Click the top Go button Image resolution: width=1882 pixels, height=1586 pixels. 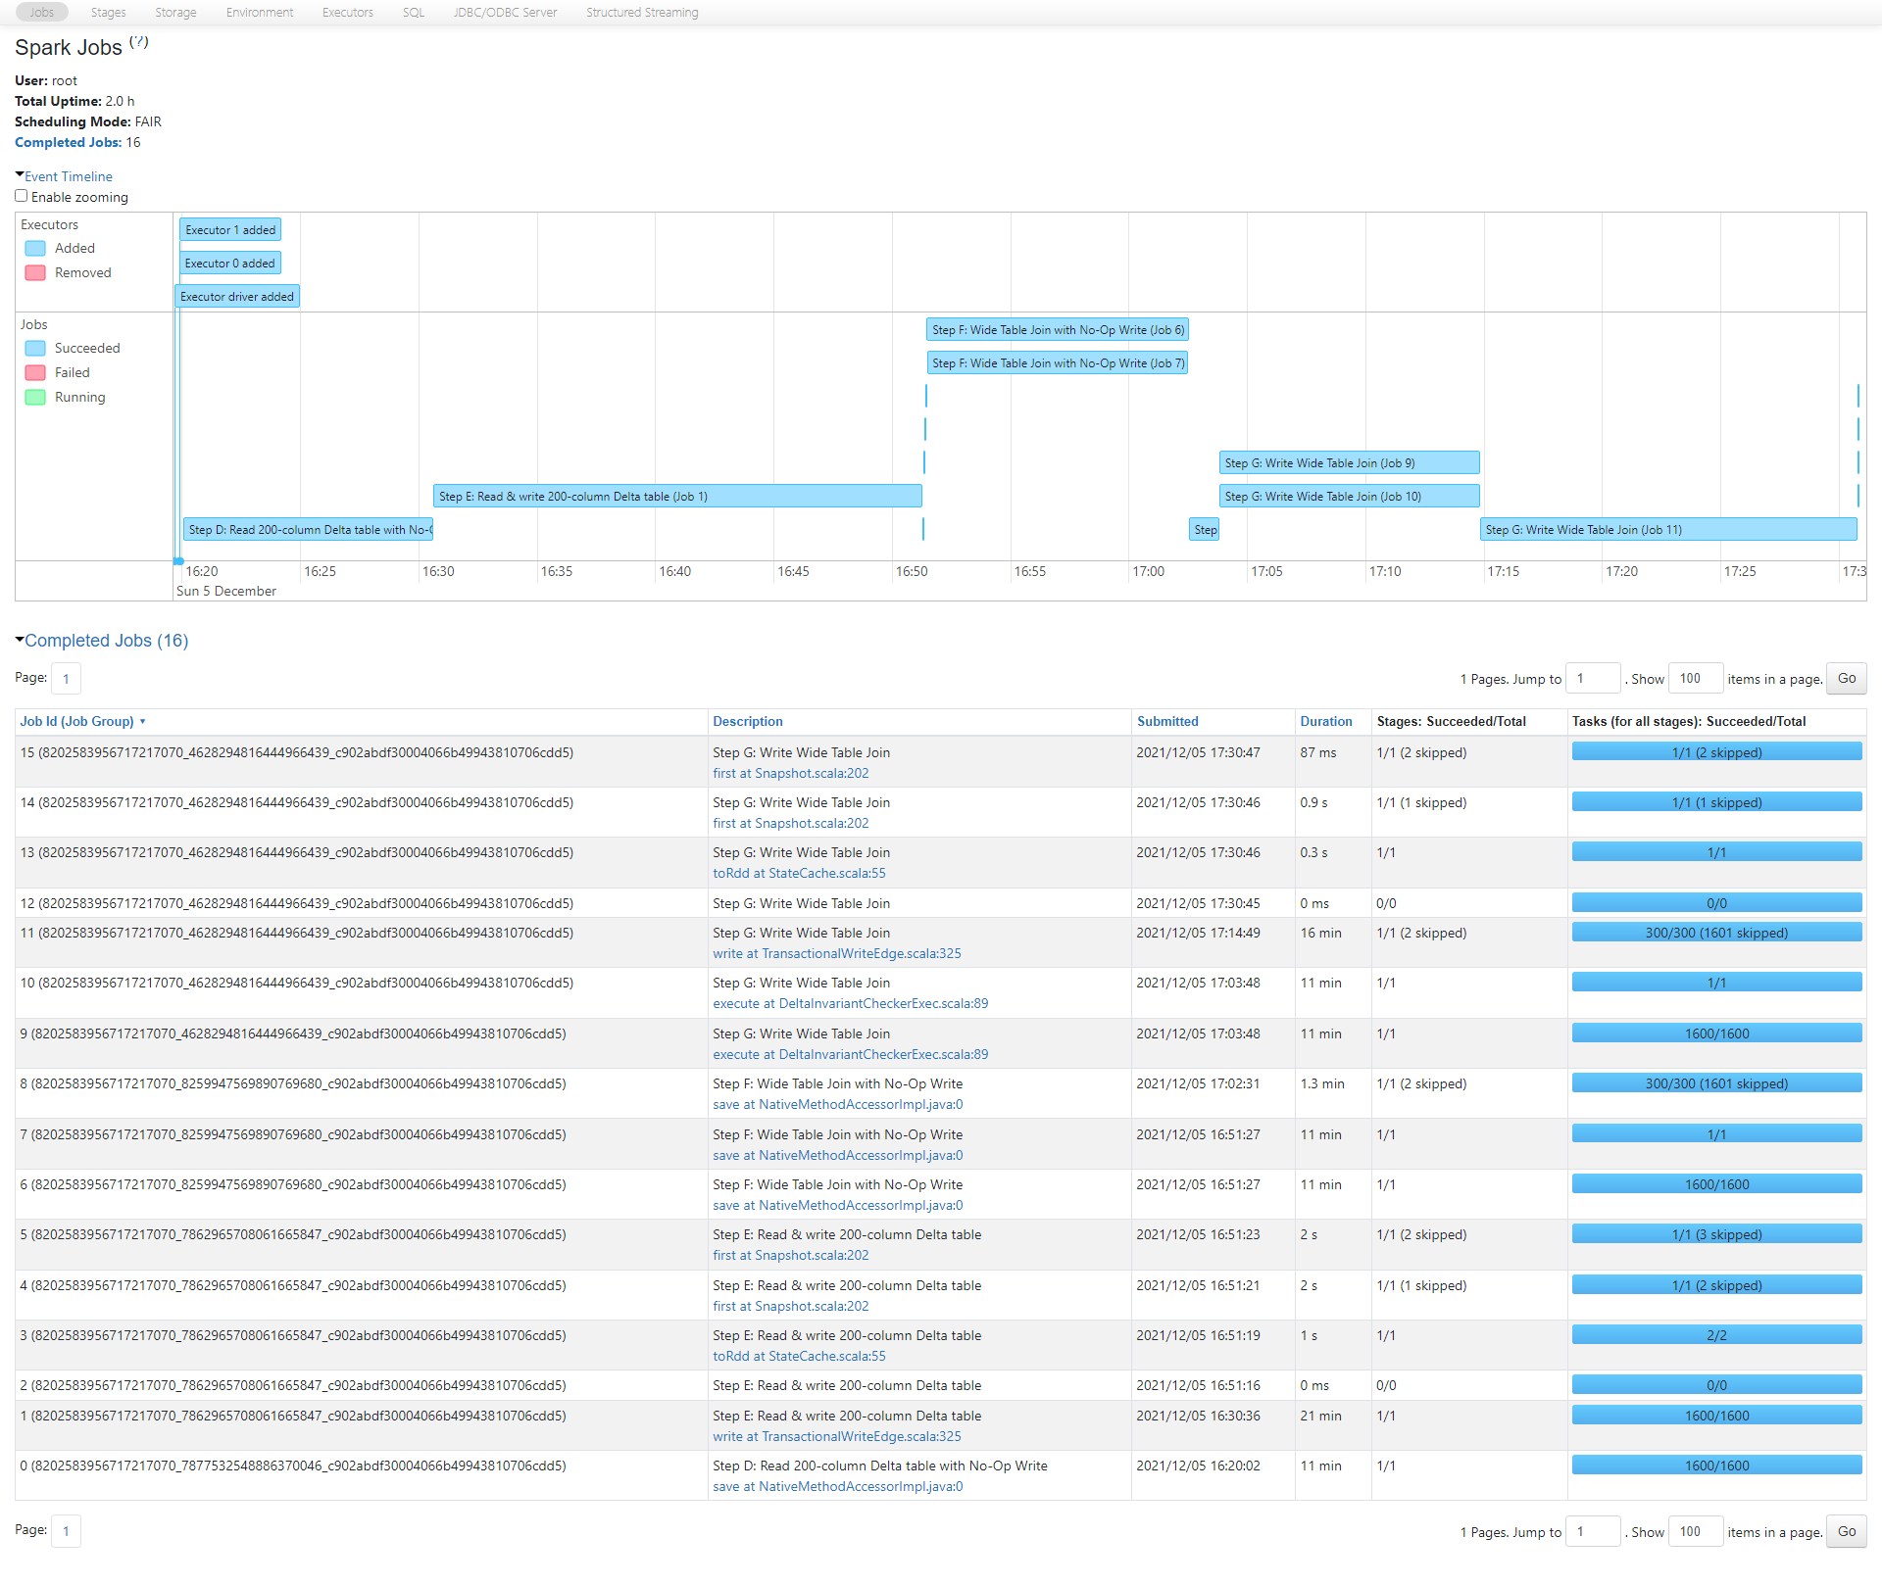click(x=1847, y=679)
